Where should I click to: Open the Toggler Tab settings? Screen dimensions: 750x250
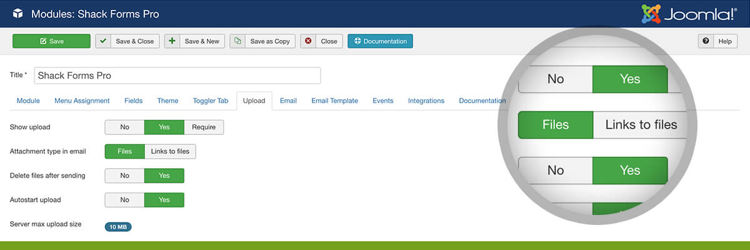tap(211, 101)
